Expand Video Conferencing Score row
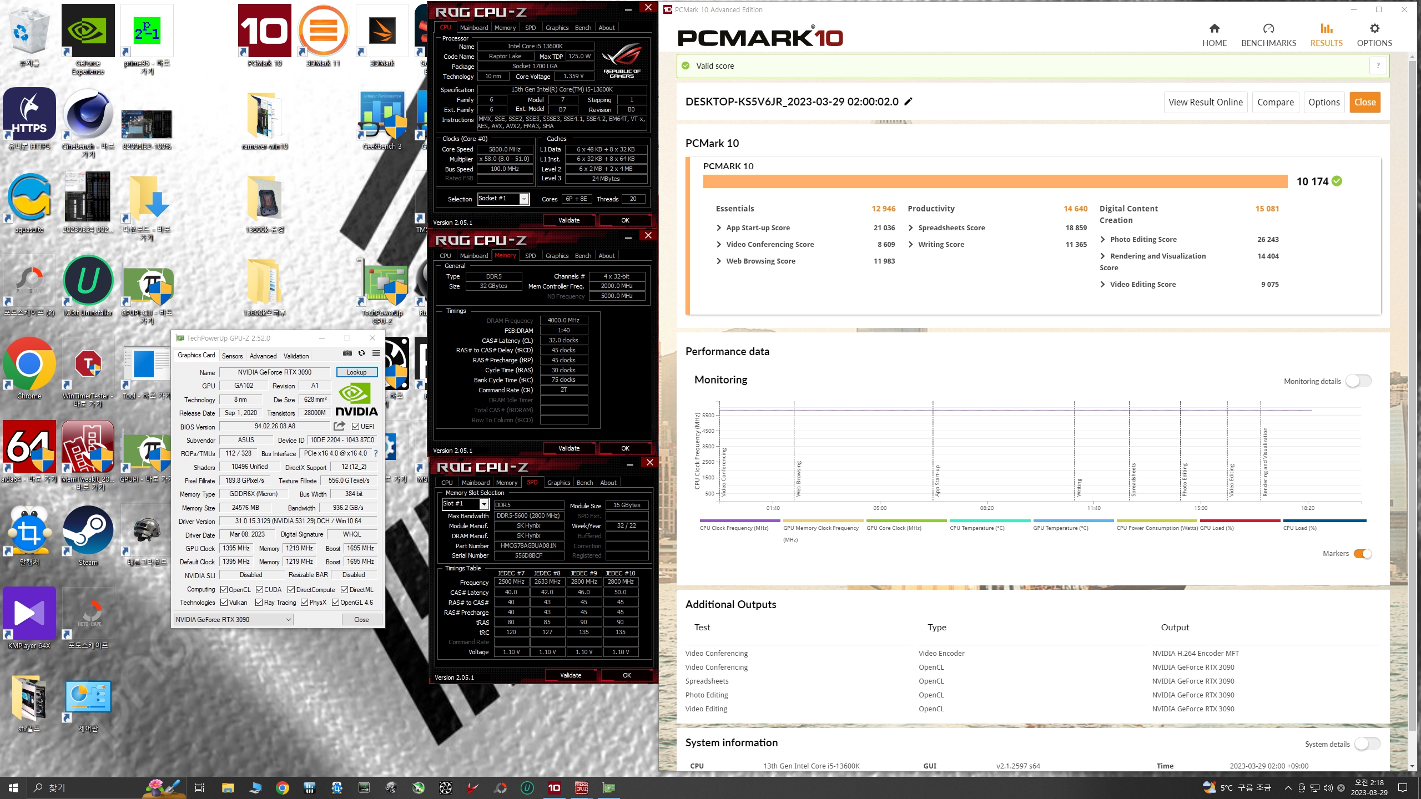This screenshot has width=1421, height=799. pyautogui.click(x=719, y=244)
